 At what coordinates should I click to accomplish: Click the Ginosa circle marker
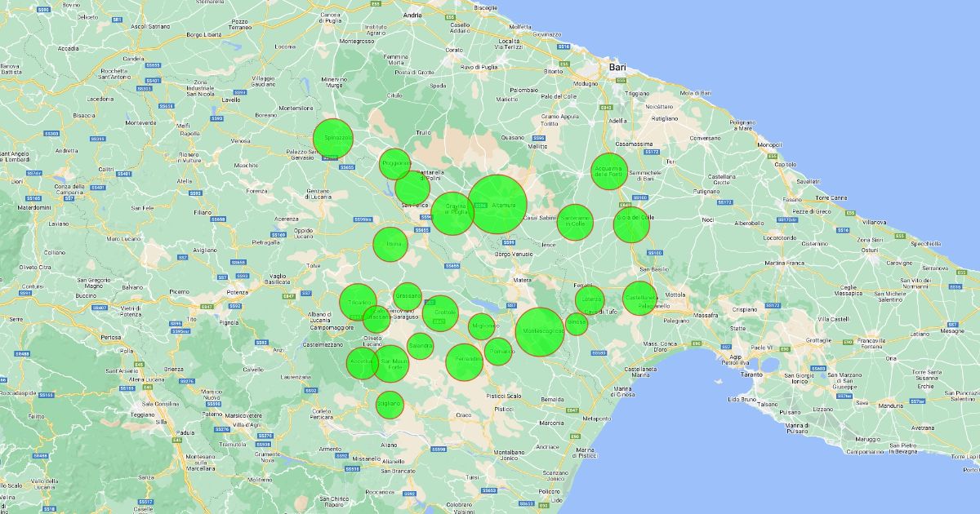pos(577,324)
